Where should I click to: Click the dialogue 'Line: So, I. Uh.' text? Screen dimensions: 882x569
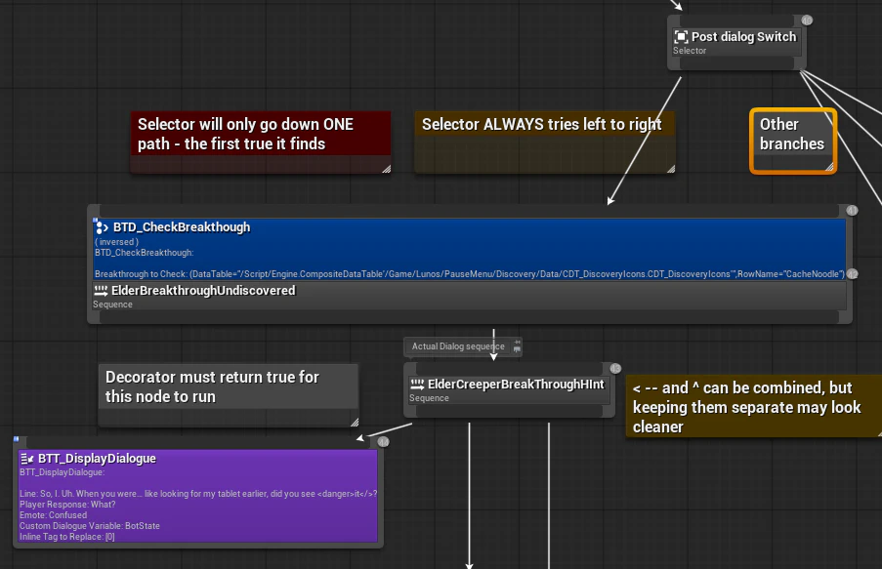[x=198, y=494]
